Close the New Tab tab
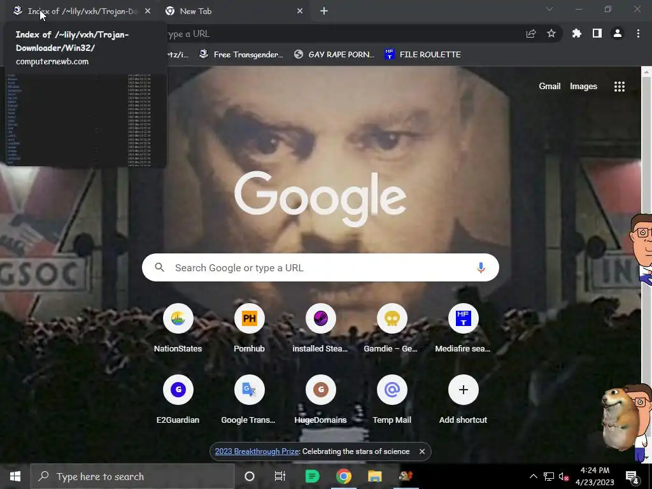This screenshot has height=489, width=652. 300,11
